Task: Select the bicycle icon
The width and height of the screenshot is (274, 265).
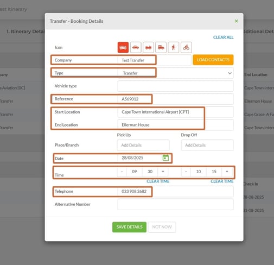Action: click(x=186, y=47)
